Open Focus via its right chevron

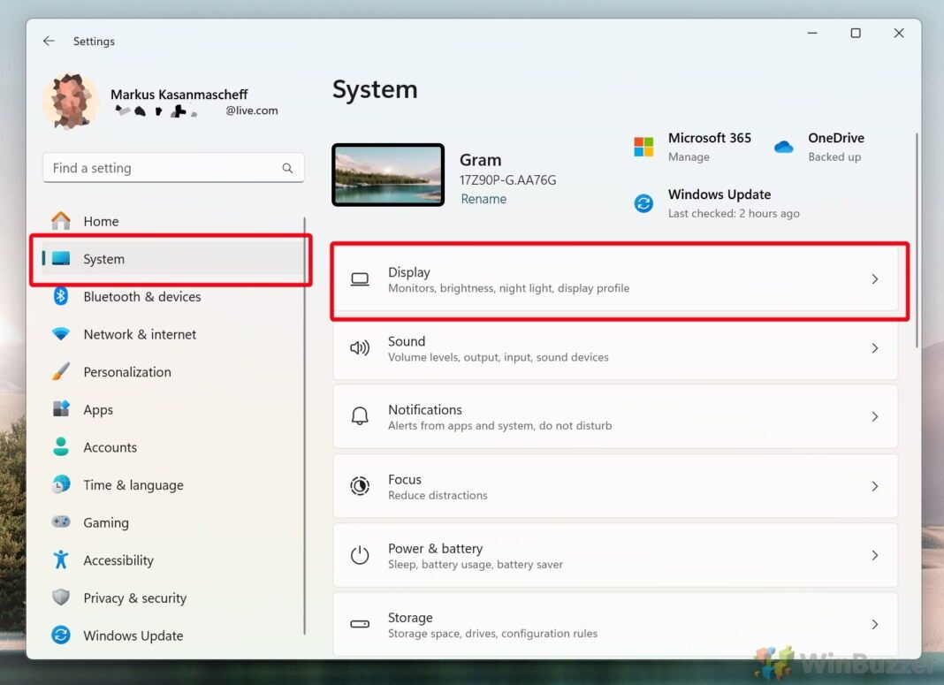tap(875, 486)
